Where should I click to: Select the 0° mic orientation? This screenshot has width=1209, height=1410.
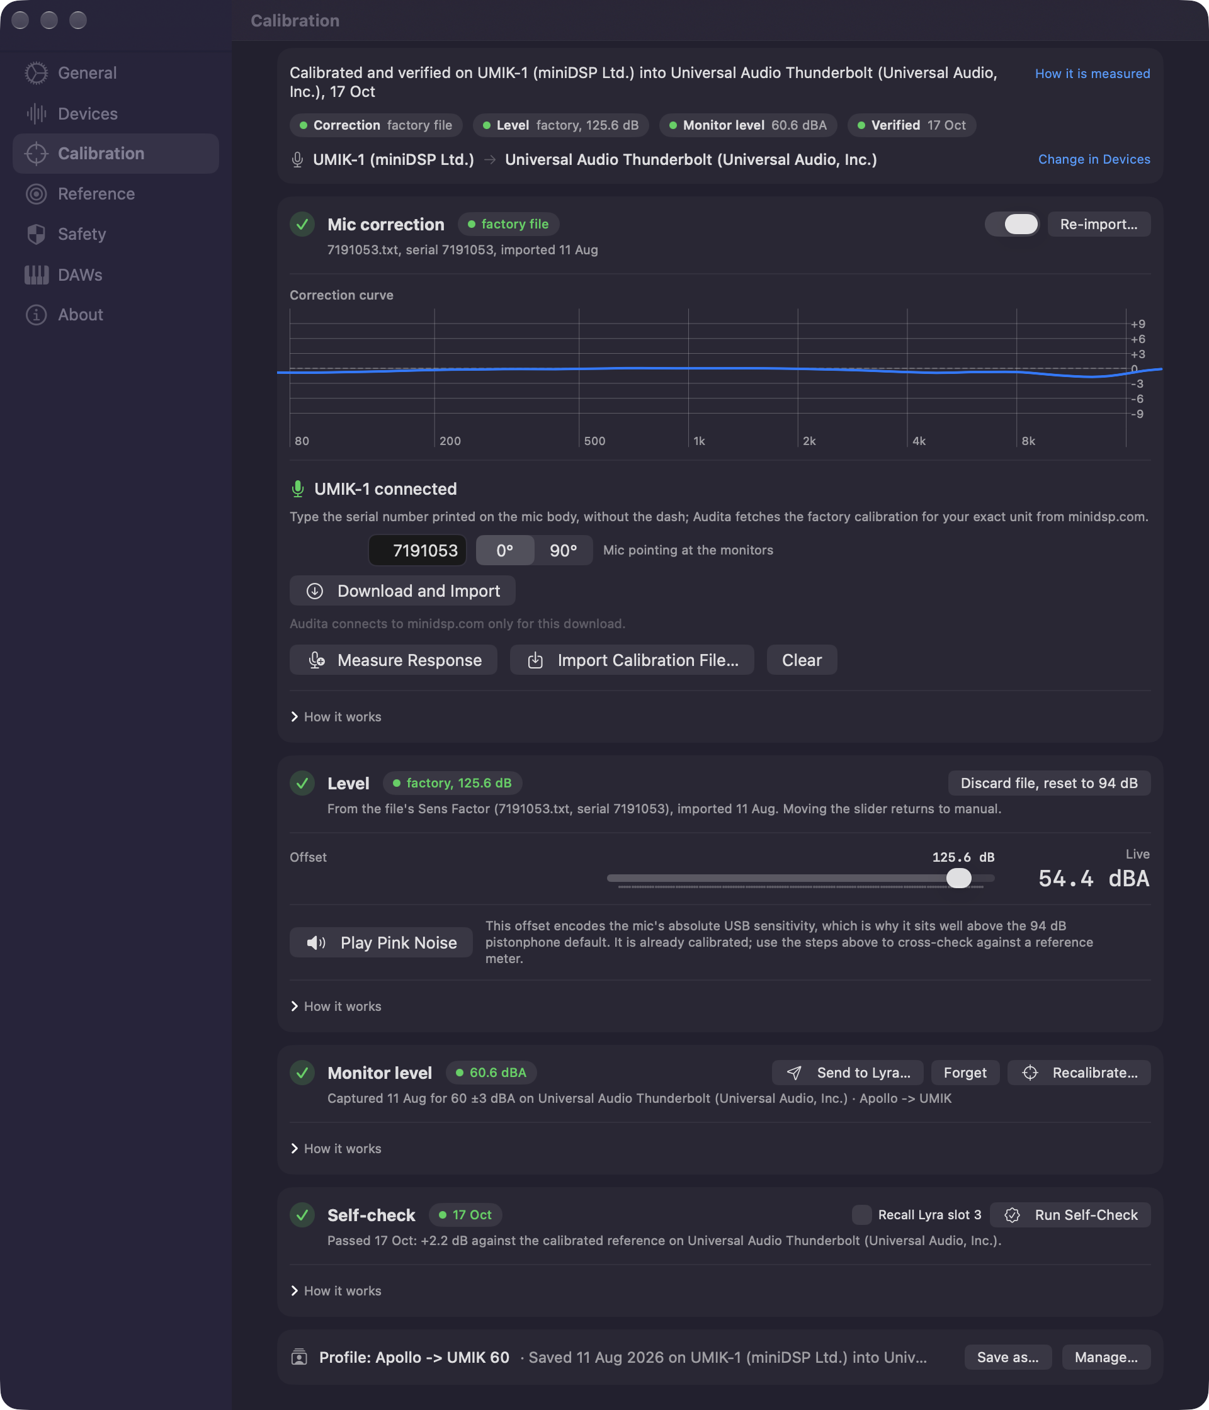pos(504,551)
